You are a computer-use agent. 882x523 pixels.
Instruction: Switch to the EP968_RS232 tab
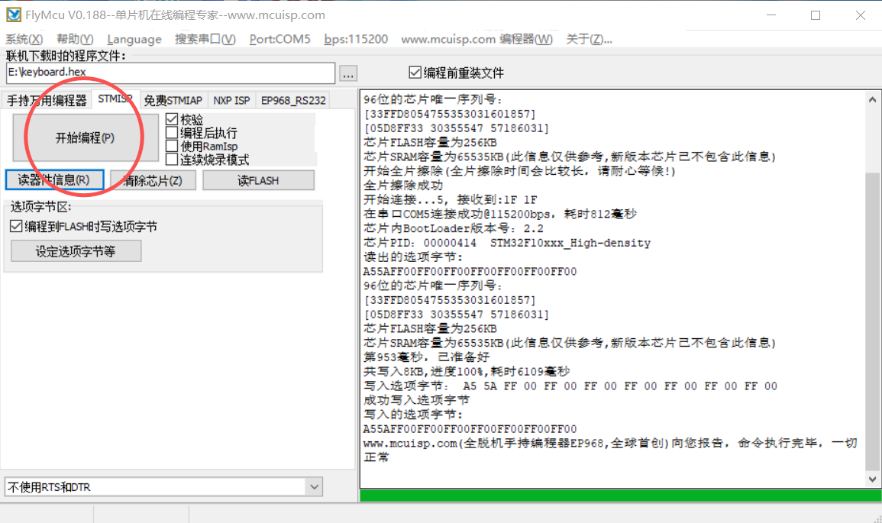click(x=293, y=100)
